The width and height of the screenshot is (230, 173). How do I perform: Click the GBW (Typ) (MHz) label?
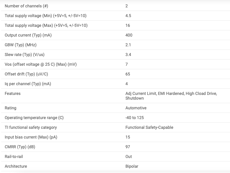21,45
